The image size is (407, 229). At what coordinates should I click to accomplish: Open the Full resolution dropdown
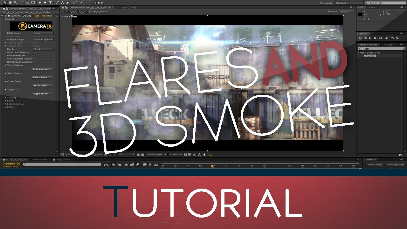tap(127, 155)
